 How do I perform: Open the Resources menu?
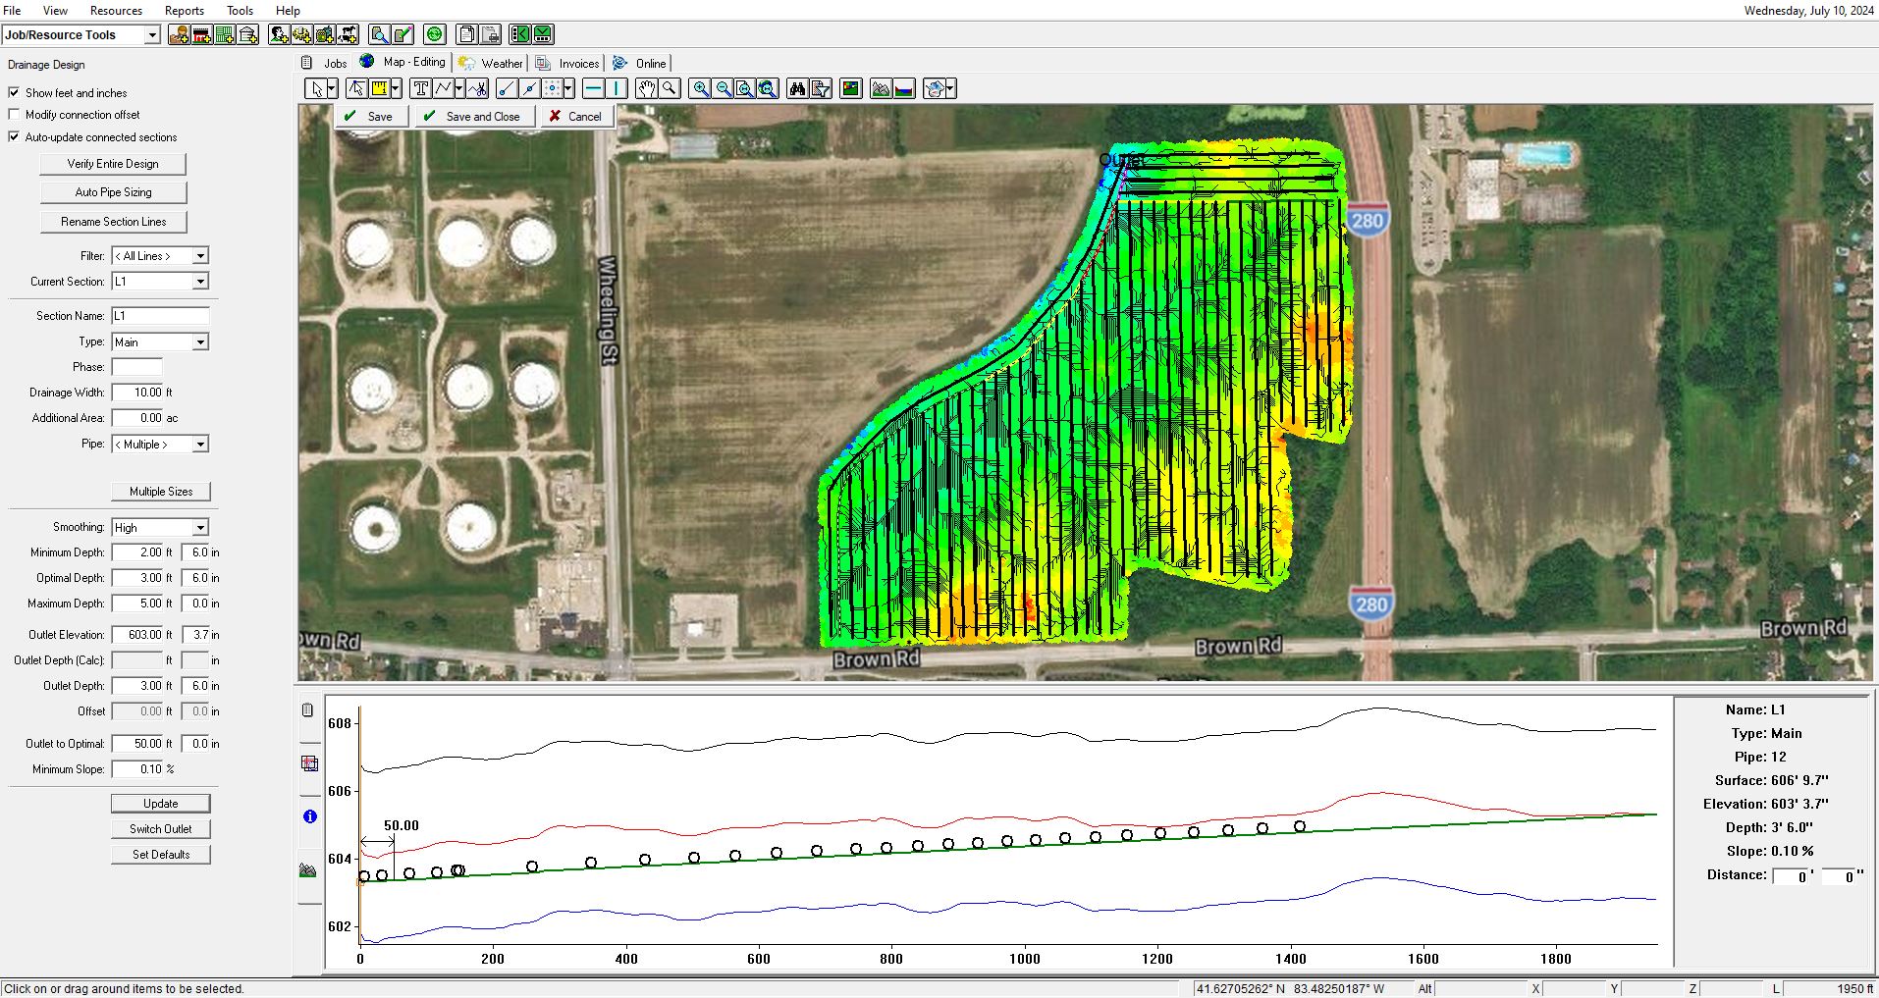point(116,11)
